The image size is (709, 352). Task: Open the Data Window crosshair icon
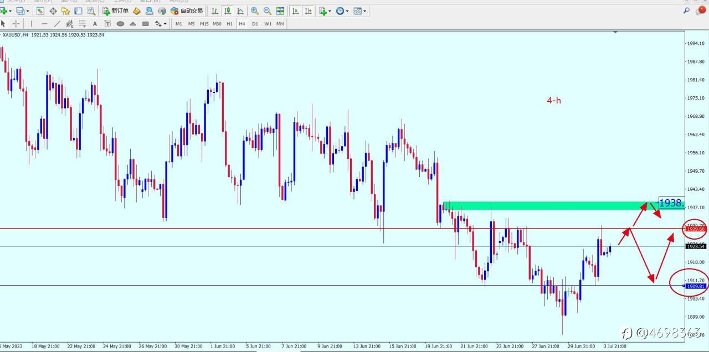click(x=53, y=11)
